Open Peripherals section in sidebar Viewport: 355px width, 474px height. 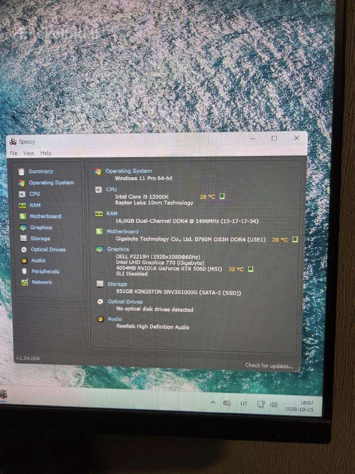pos(45,271)
